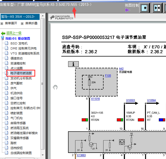Viewport: 166px width, 159px height.
Task: Click the 当前:01 驱动装置 folder icon
Action: click(2, 38)
